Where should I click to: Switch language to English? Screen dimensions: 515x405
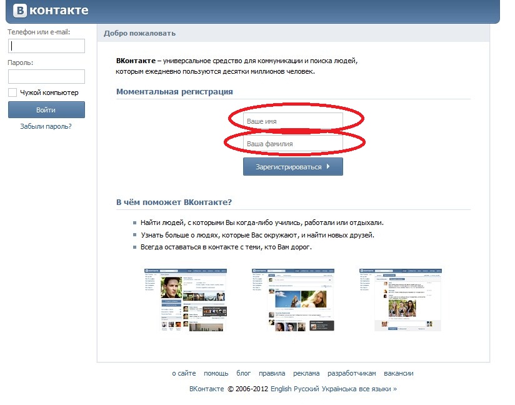[x=281, y=389]
